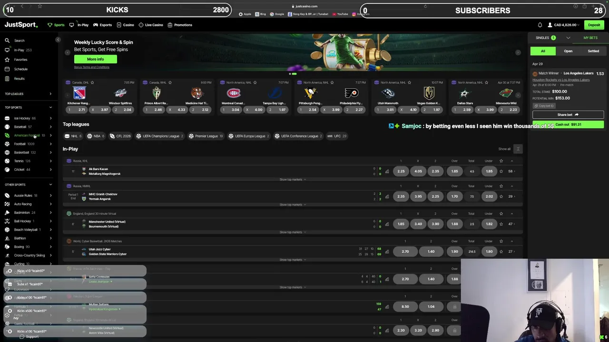
Task: Select Over 1.90 for Utah Jazz Cyber
Action: click(x=454, y=252)
